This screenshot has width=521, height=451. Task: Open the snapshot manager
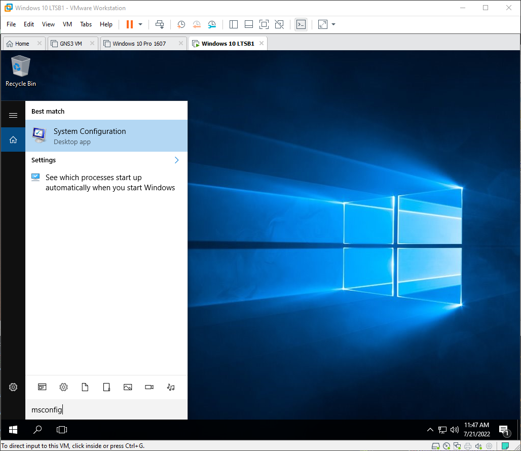tap(212, 24)
